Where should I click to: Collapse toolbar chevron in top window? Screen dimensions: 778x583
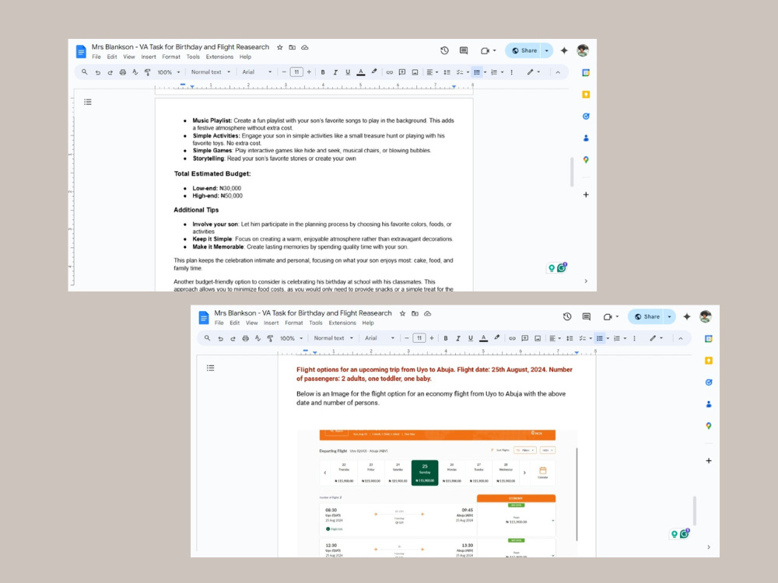[558, 72]
